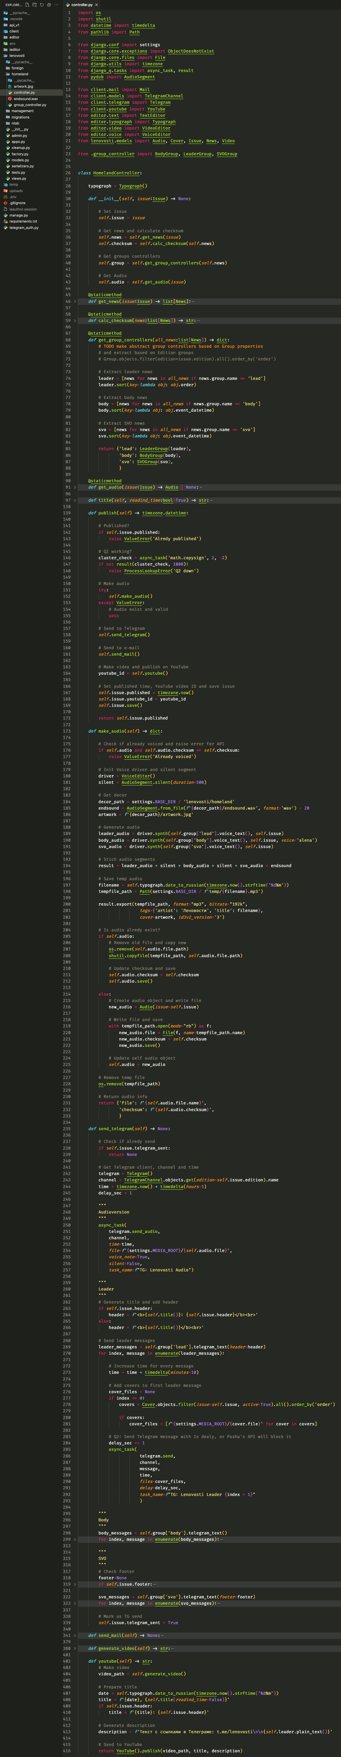Viewport: 341px width, 1757px height.
Task: Unfold the body_messages for-loop fold arrow
Action: click(x=75, y=1539)
